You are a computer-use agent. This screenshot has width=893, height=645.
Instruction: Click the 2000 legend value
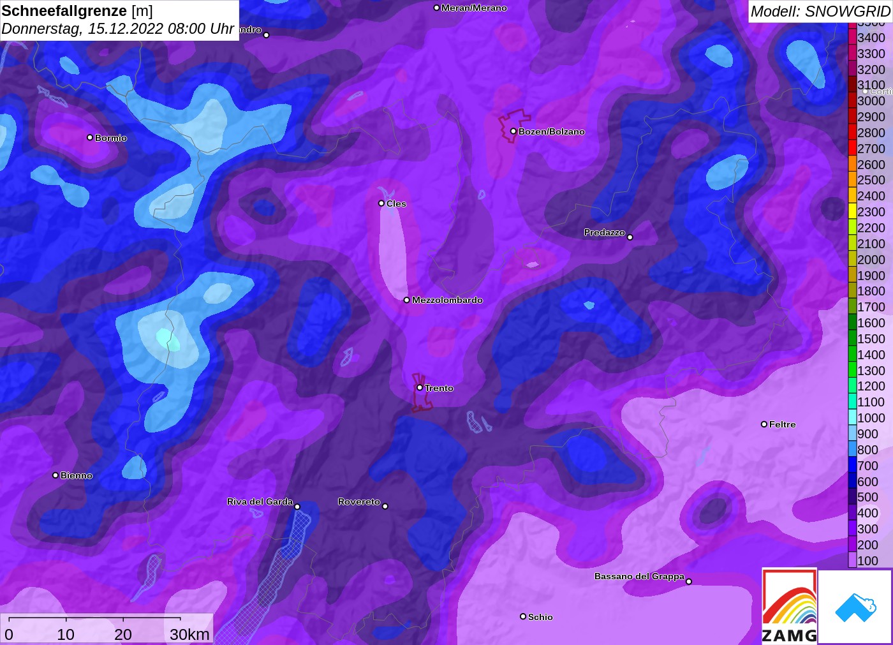[871, 260]
